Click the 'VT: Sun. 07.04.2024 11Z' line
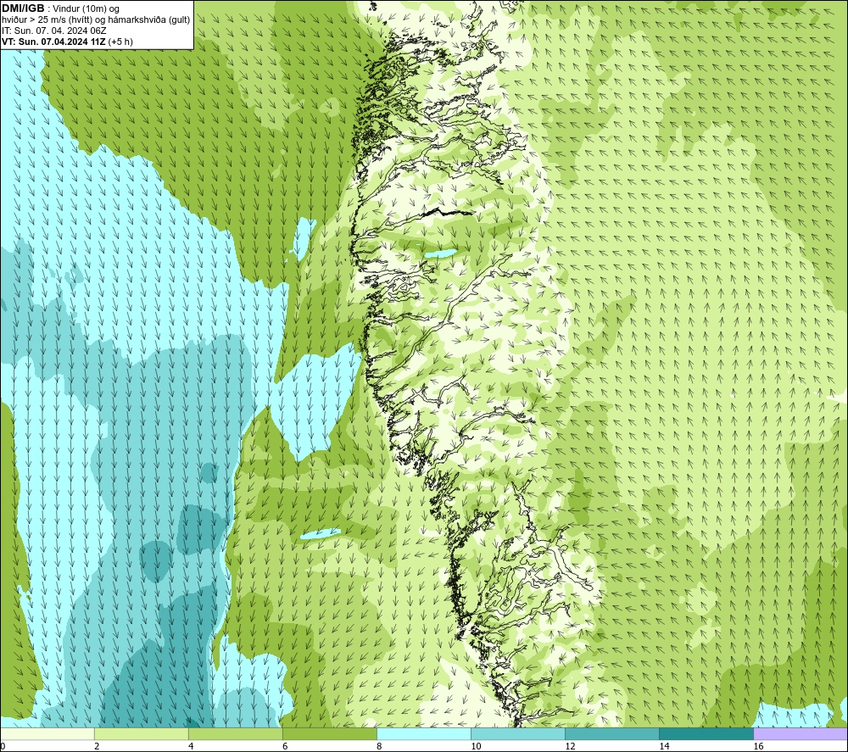Screen dimensions: 848x752 pyautogui.click(x=53, y=42)
